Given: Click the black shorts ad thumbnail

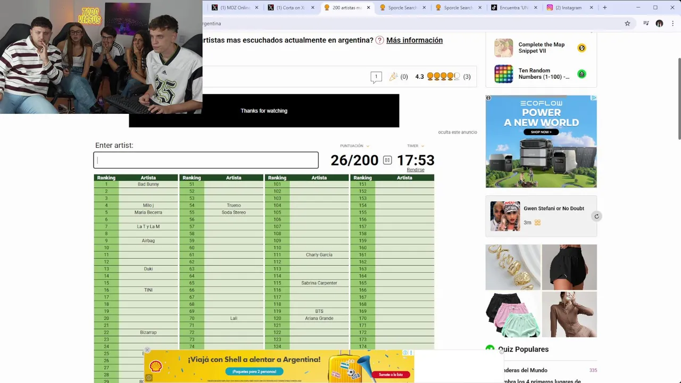Looking at the screenshot, I should 569,267.
